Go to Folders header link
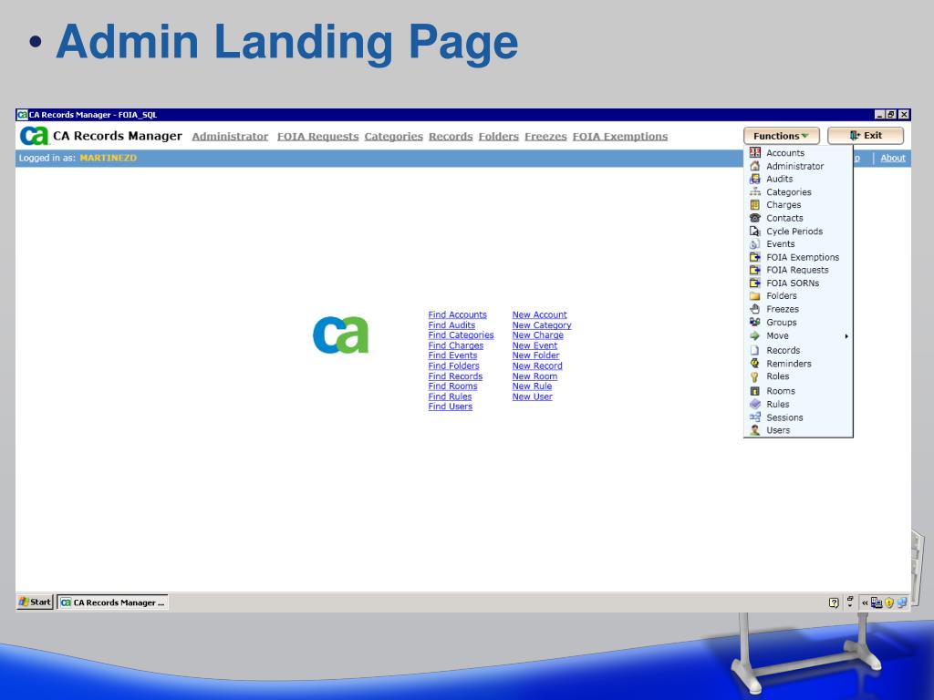Screen dimensions: 934x700 [x=499, y=137]
